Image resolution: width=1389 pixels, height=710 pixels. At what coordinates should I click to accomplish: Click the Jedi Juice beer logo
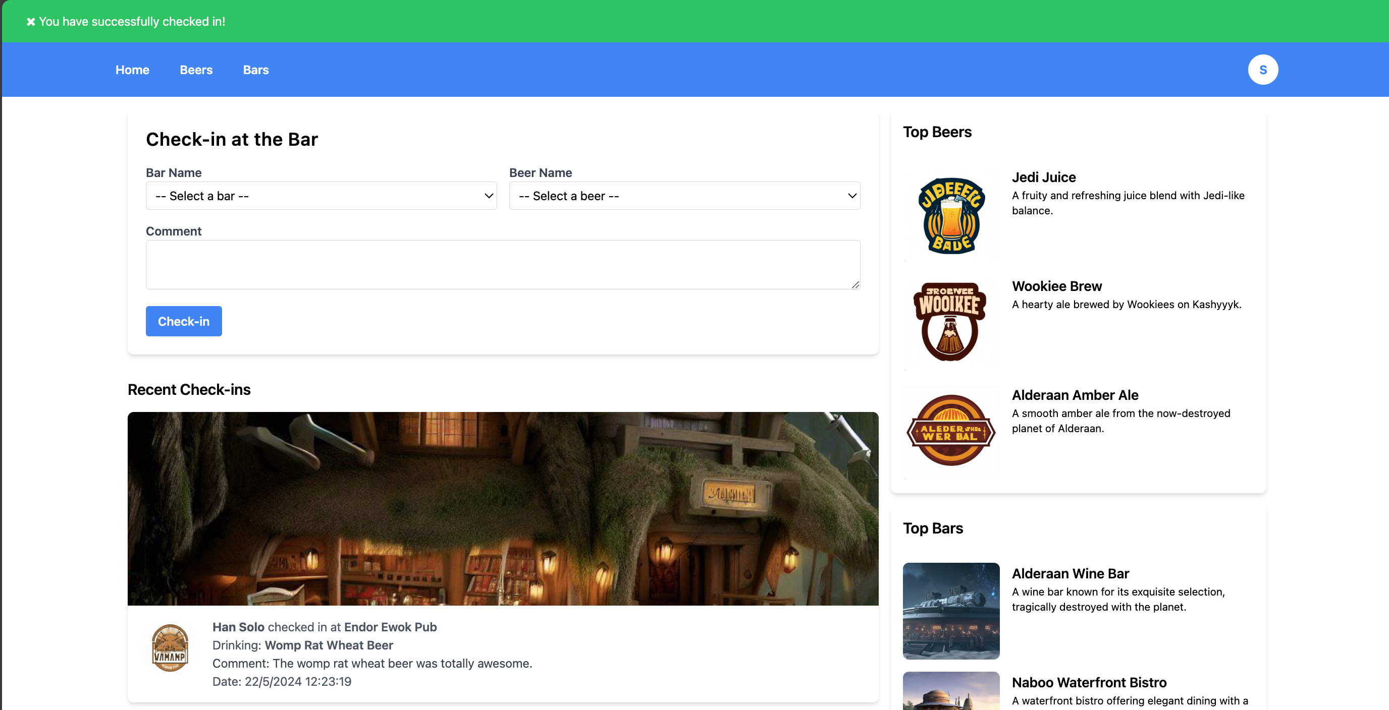(950, 215)
